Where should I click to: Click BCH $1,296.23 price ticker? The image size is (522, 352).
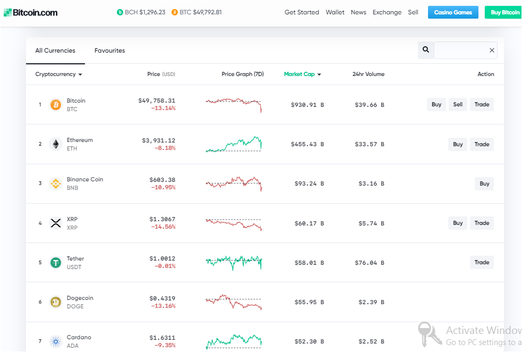[x=141, y=12]
